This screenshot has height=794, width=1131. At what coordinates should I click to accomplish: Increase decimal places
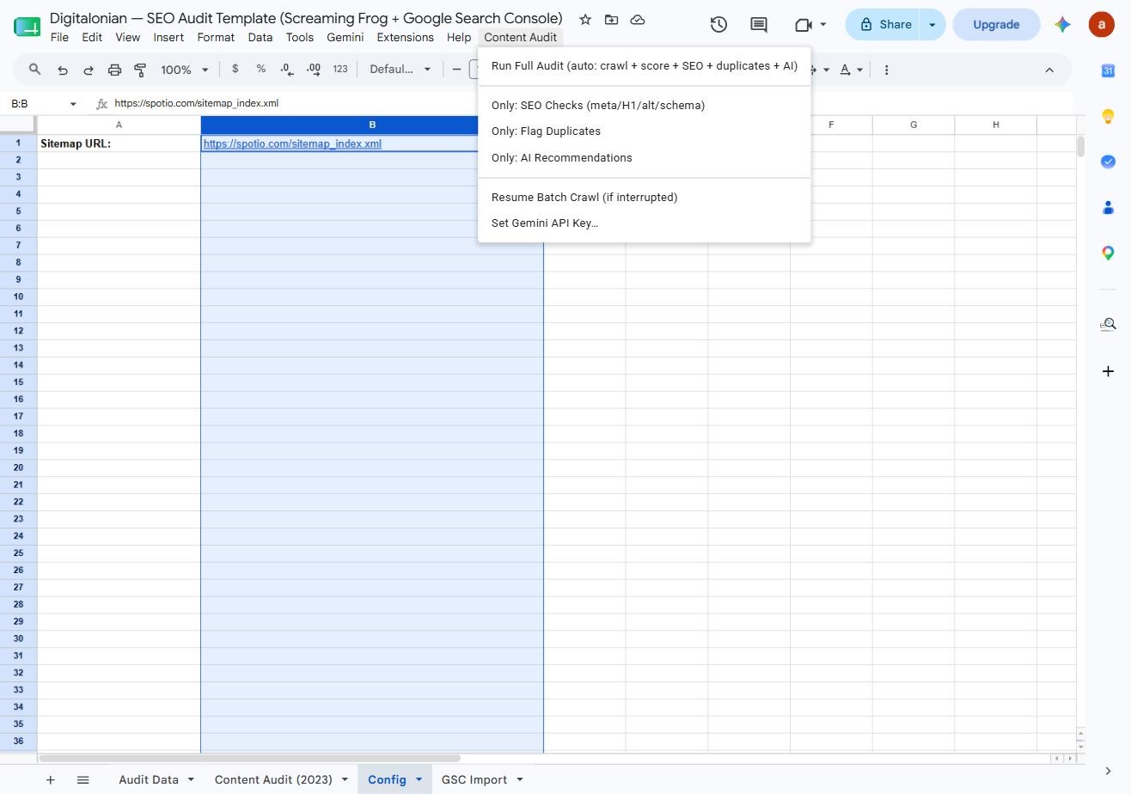point(314,70)
